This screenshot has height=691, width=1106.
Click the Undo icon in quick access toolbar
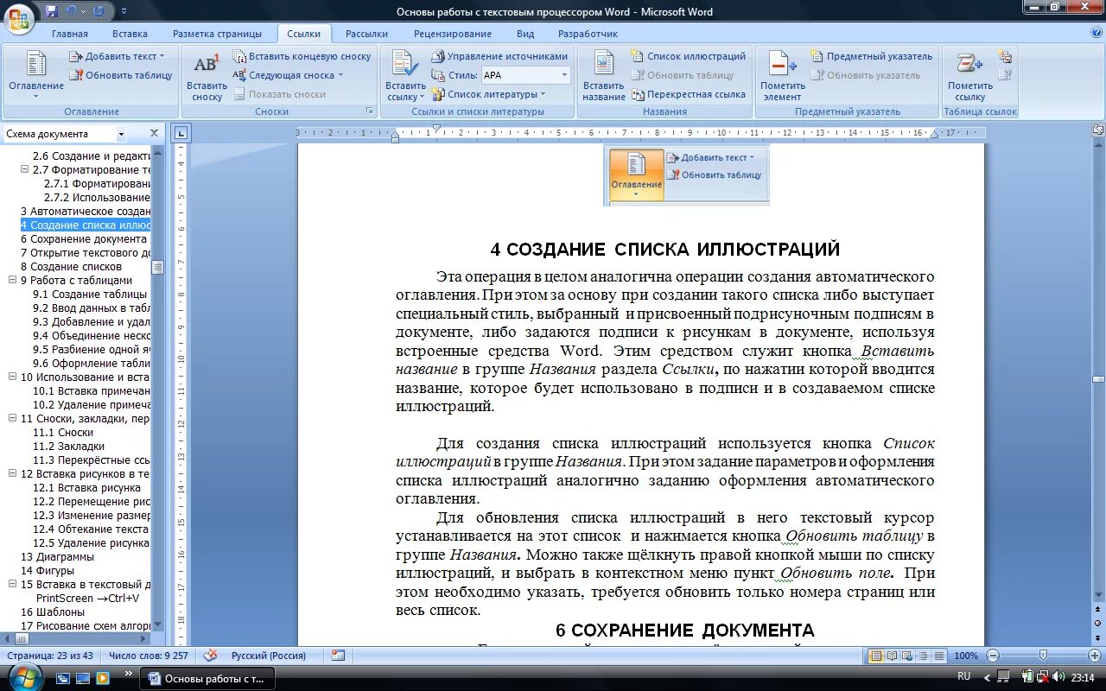click(x=71, y=11)
